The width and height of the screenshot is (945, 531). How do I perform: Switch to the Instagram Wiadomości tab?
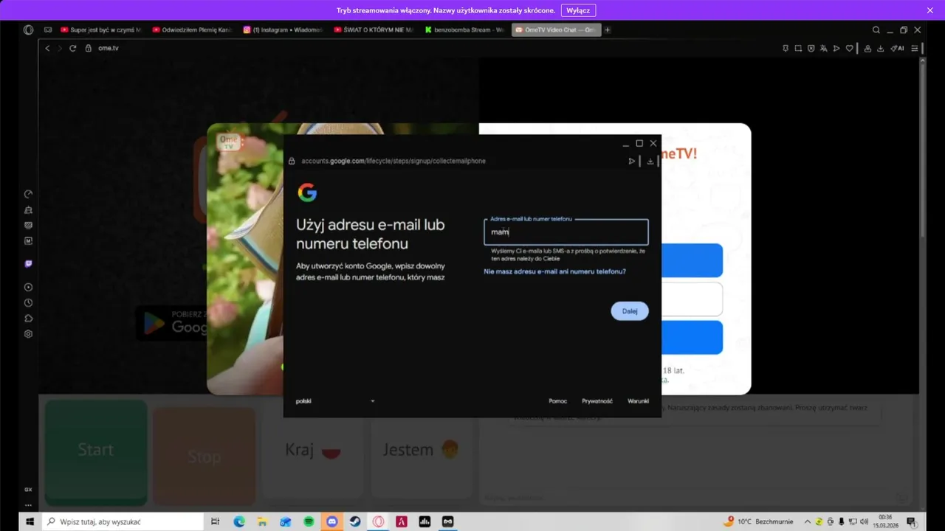283,30
